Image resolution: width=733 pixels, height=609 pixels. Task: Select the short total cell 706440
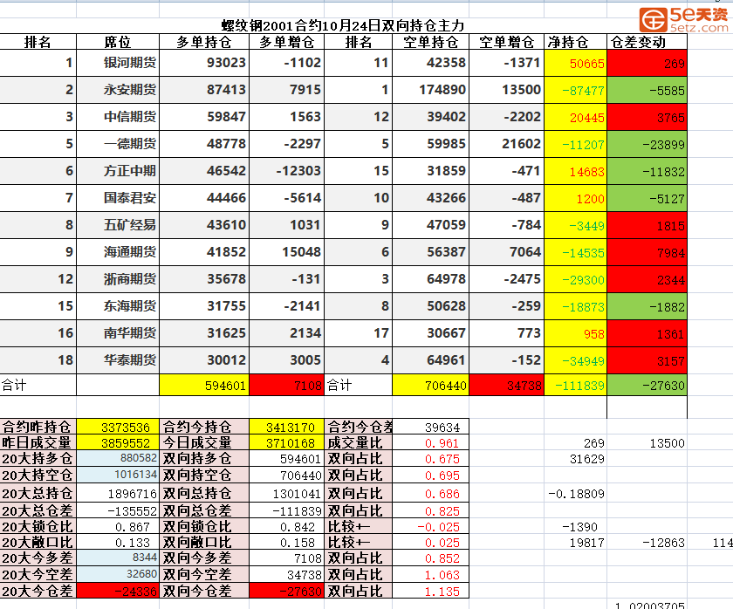[x=430, y=385]
